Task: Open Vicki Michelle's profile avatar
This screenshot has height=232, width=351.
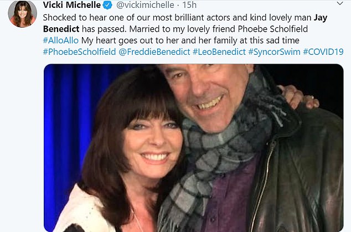Action: tap(22, 14)
